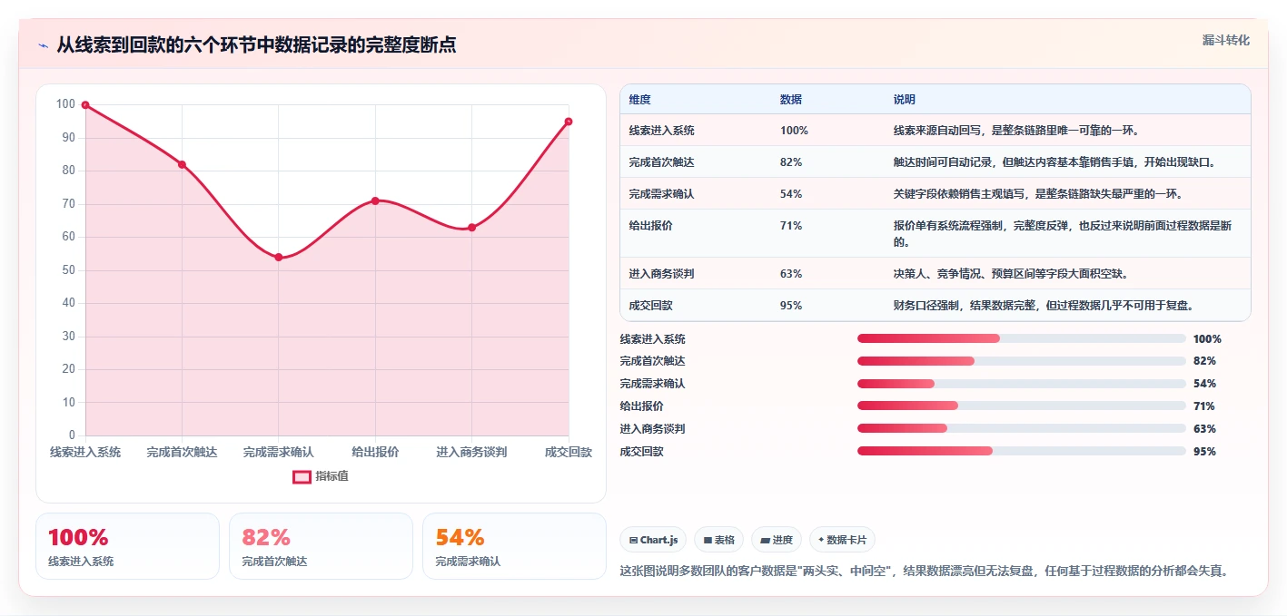Click the 71% value in the table
Screen dimensions: 1287x616
791,226
